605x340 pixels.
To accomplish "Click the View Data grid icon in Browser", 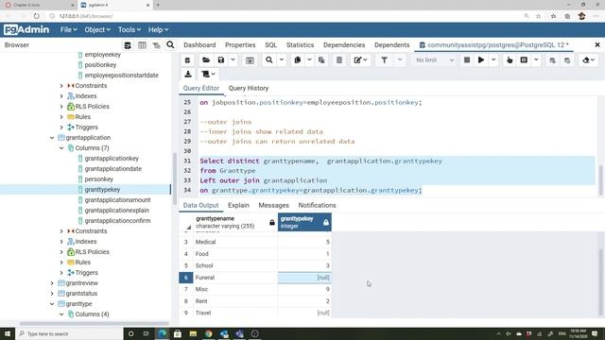I will pos(142,45).
